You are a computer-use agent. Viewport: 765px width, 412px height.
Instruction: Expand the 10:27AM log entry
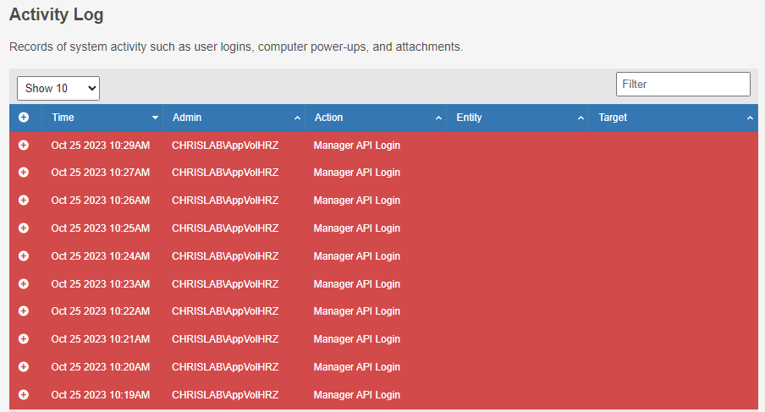(24, 173)
